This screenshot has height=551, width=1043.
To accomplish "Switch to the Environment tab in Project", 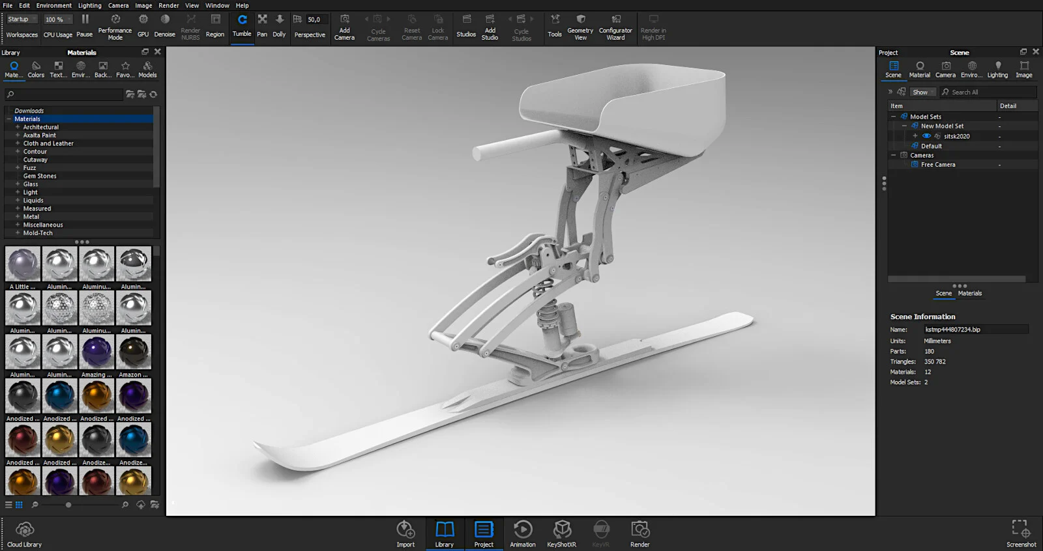I will pos(971,68).
